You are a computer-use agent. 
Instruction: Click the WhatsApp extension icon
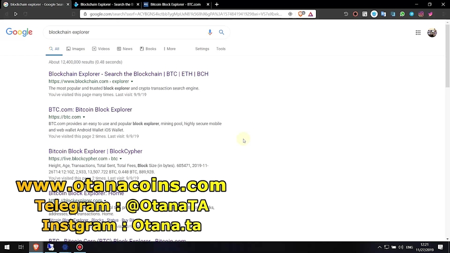pyautogui.click(x=402, y=14)
